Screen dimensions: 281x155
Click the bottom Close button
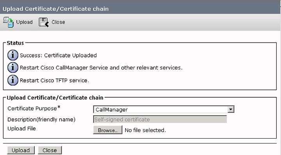(50, 150)
